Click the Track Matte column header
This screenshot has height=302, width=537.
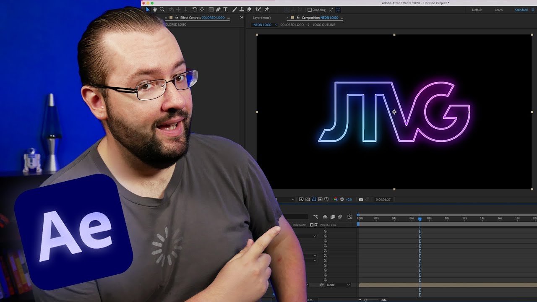299,225
